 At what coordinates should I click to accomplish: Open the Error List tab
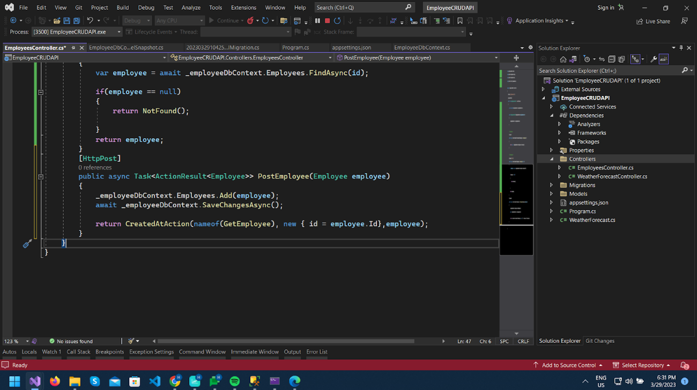(316, 352)
